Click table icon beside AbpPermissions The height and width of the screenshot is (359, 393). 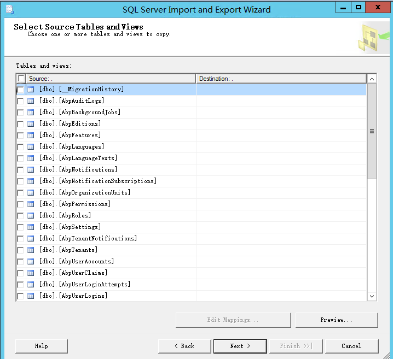click(x=31, y=204)
